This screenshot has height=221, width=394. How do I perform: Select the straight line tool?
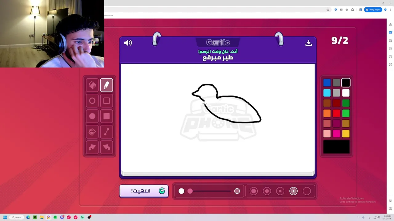click(107, 132)
